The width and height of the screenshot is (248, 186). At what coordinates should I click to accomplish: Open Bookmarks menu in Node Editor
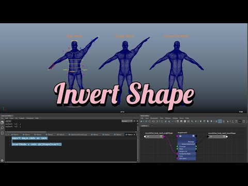click(x=154, y=118)
